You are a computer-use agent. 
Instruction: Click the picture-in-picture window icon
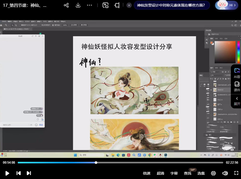click(105, 5)
